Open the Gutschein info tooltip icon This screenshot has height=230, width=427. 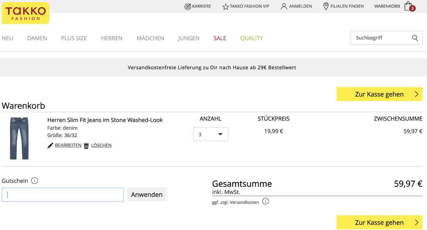35,181
